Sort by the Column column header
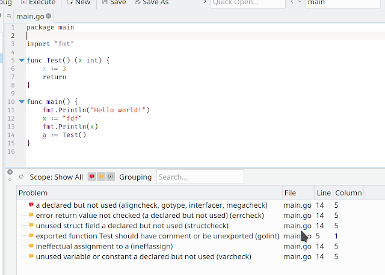 [x=348, y=193]
